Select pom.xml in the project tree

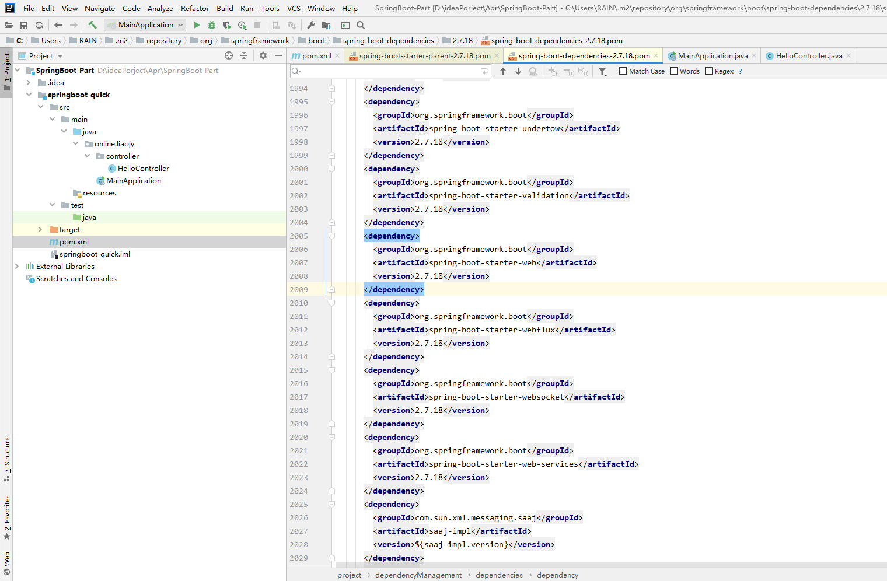pos(74,242)
